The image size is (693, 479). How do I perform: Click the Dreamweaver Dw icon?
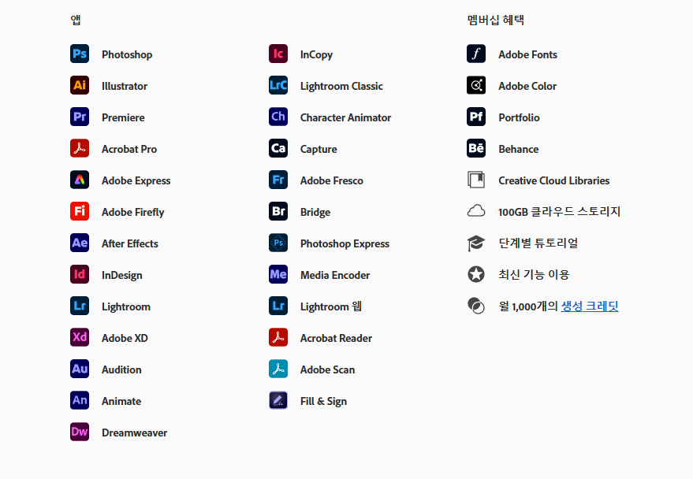click(x=80, y=432)
